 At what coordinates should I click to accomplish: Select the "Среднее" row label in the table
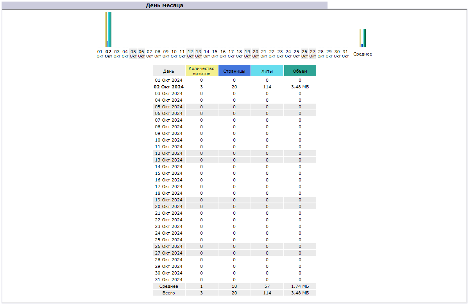[169, 286]
